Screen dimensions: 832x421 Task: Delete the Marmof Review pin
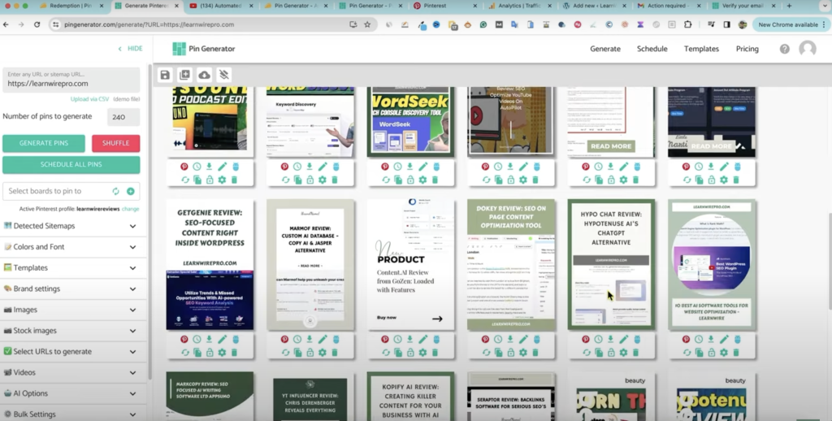334,353
